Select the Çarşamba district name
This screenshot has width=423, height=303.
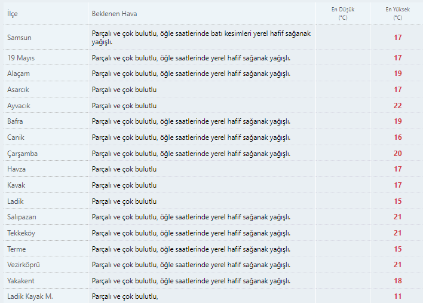22,154
